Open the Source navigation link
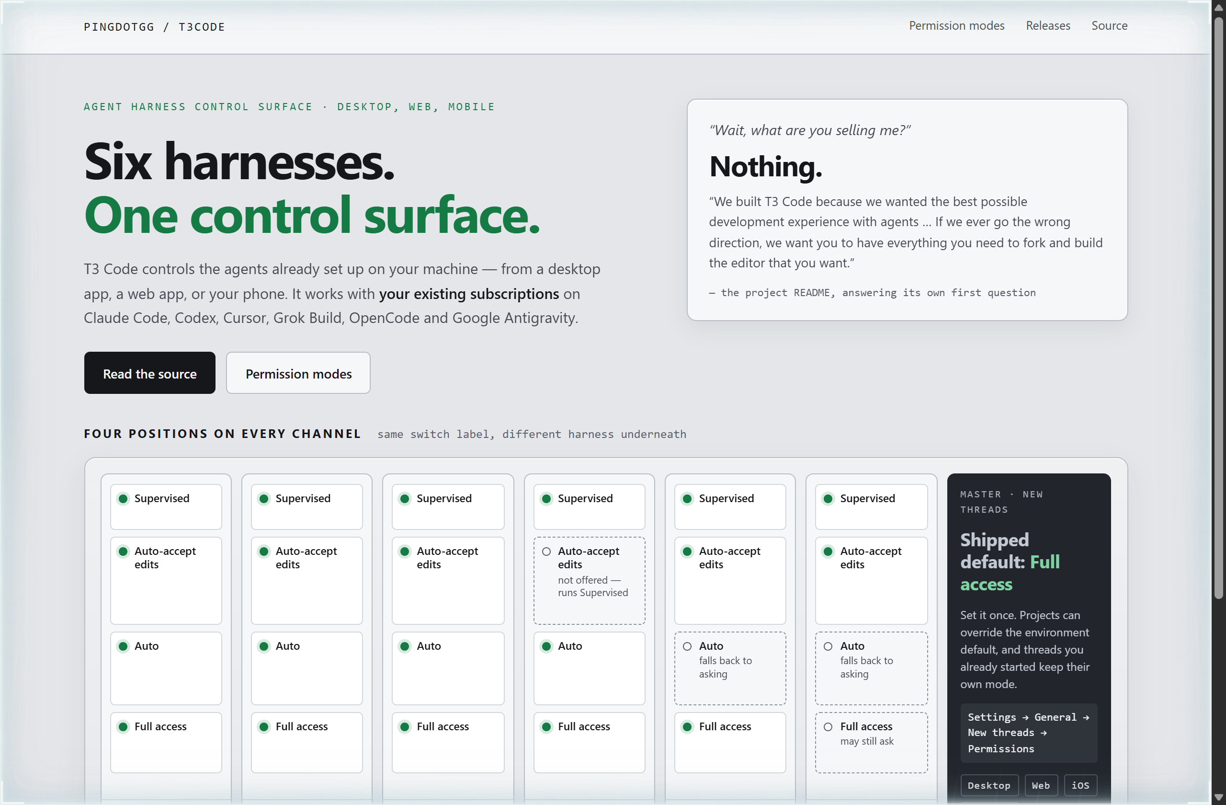This screenshot has height=805, width=1226. [1109, 26]
